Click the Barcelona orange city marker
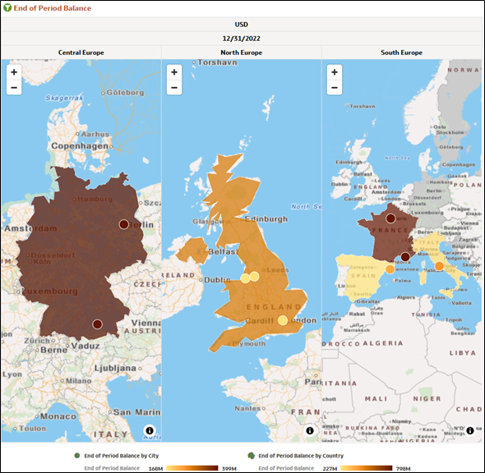485x473 pixels. (x=390, y=269)
